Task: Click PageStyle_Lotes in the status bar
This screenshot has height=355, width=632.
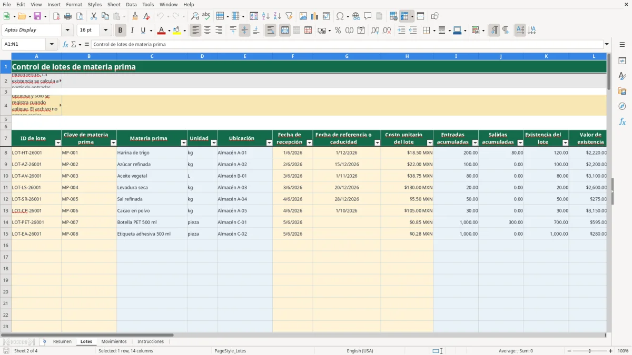Action: [x=230, y=351]
